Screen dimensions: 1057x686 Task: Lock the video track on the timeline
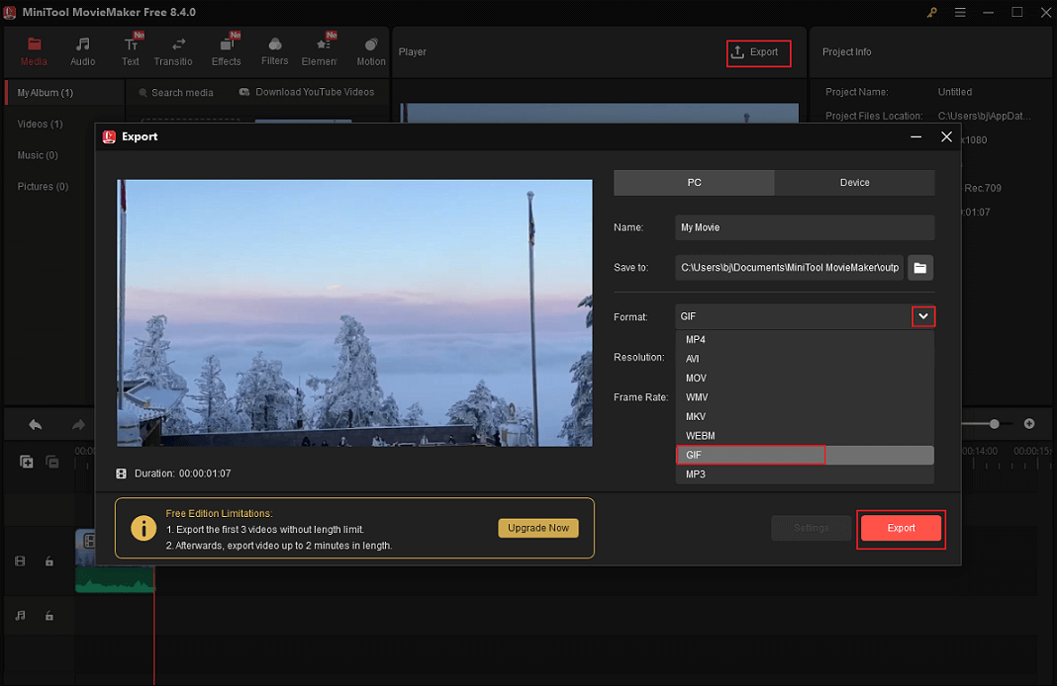48,560
